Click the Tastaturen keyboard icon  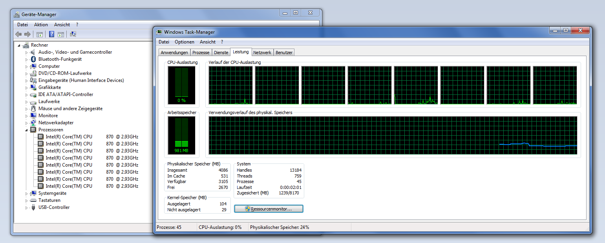pos(33,200)
